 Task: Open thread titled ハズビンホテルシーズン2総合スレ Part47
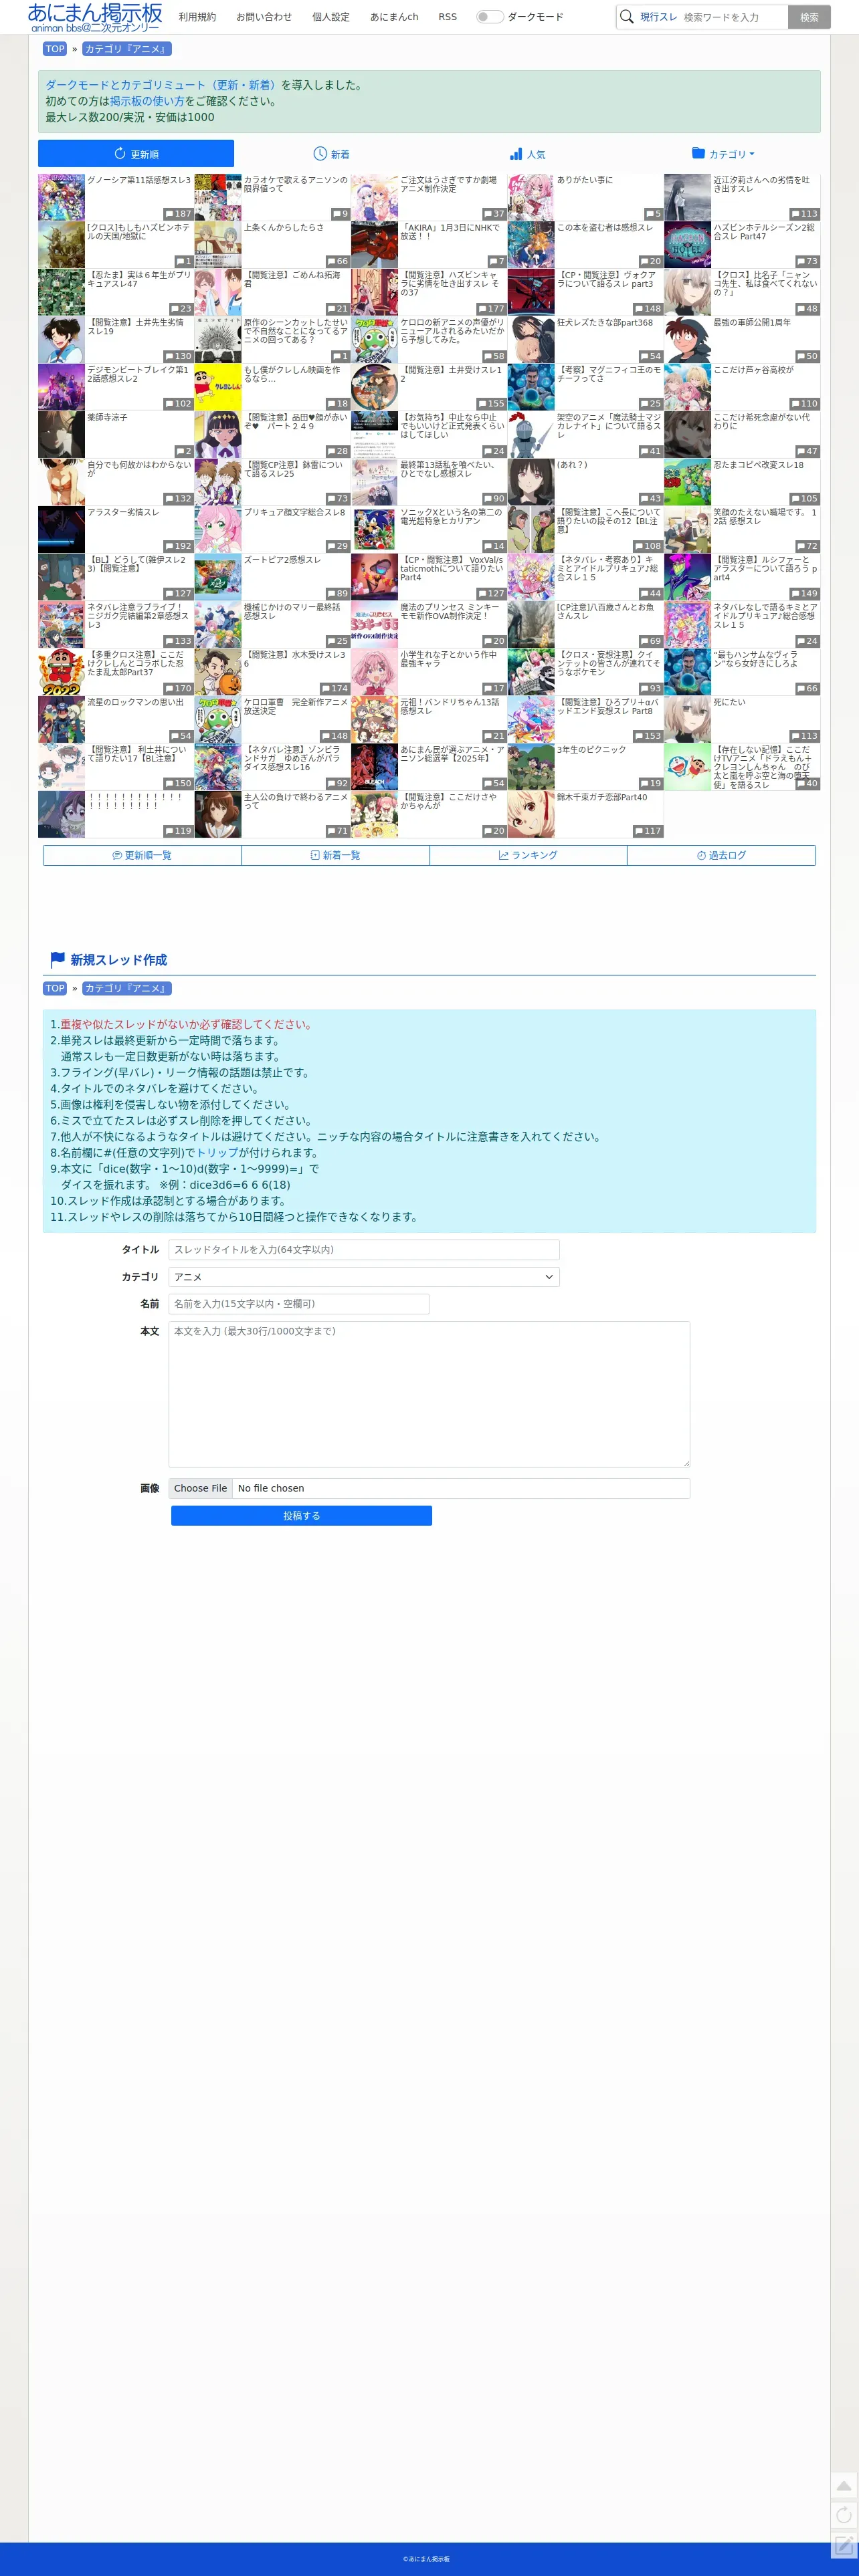click(764, 232)
